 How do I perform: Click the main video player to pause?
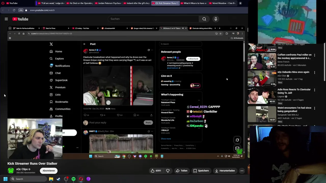pyautogui.click(x=126, y=92)
